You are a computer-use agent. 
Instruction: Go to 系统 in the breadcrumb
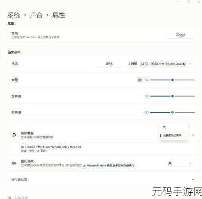pyautogui.click(x=14, y=15)
